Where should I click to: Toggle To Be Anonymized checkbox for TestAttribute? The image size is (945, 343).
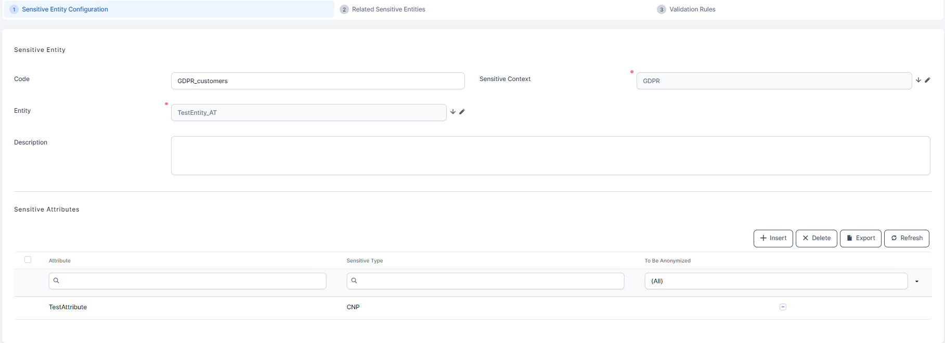tap(783, 307)
